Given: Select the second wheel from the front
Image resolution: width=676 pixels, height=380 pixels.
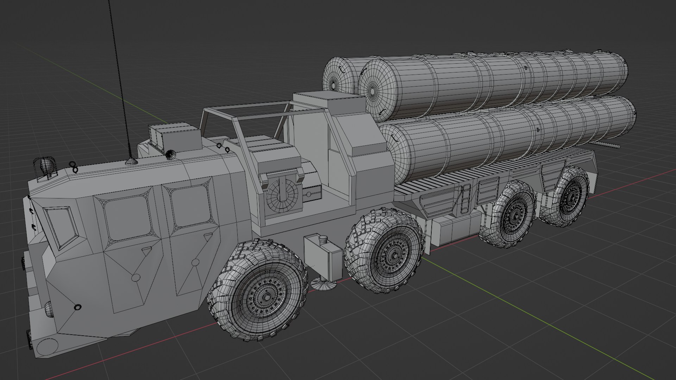Looking at the screenshot, I should pyautogui.click(x=384, y=251).
